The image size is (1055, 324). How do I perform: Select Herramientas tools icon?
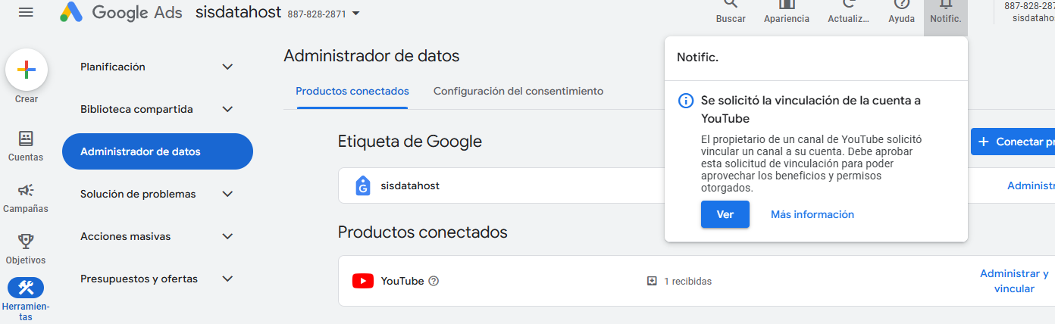pyautogui.click(x=26, y=288)
